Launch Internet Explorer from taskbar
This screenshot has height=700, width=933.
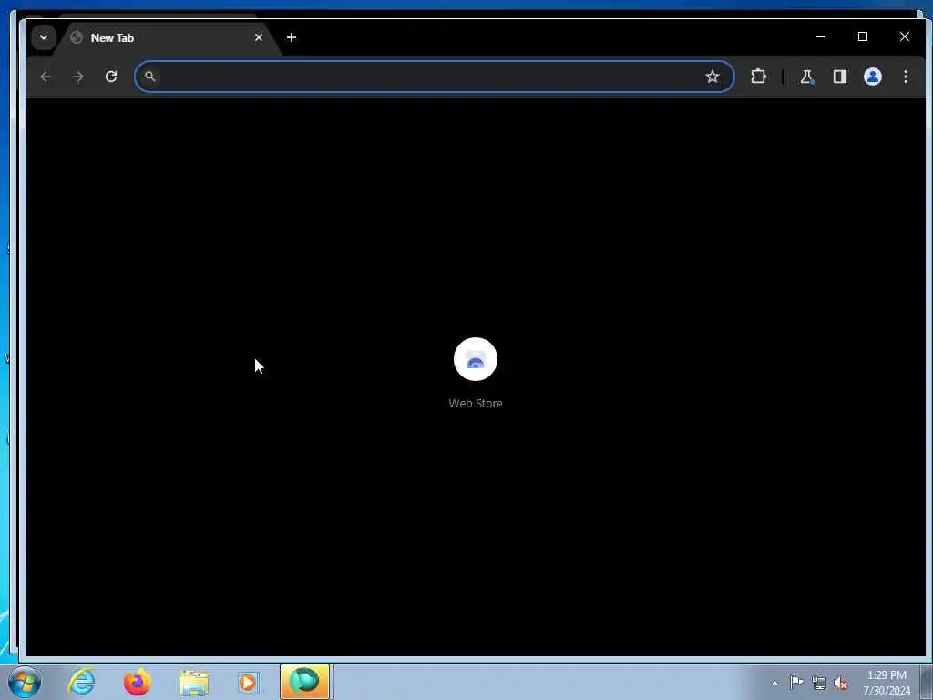(x=81, y=682)
